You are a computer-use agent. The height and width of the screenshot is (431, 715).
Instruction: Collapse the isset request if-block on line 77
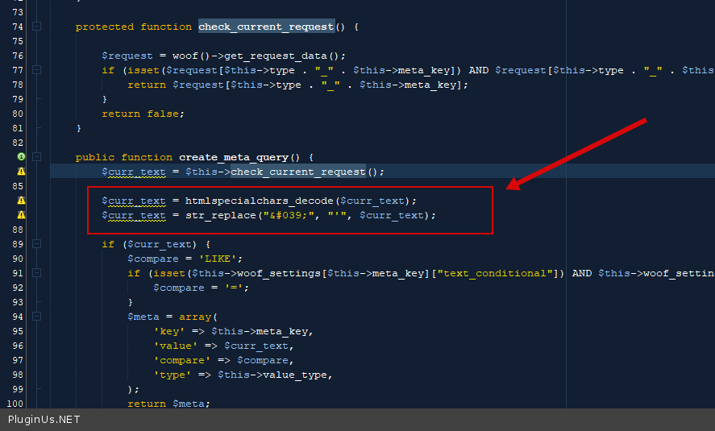pos(37,70)
